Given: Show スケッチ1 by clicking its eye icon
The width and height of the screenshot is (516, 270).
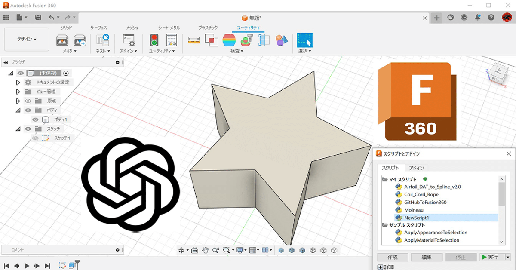Looking at the screenshot, I should 35,138.
